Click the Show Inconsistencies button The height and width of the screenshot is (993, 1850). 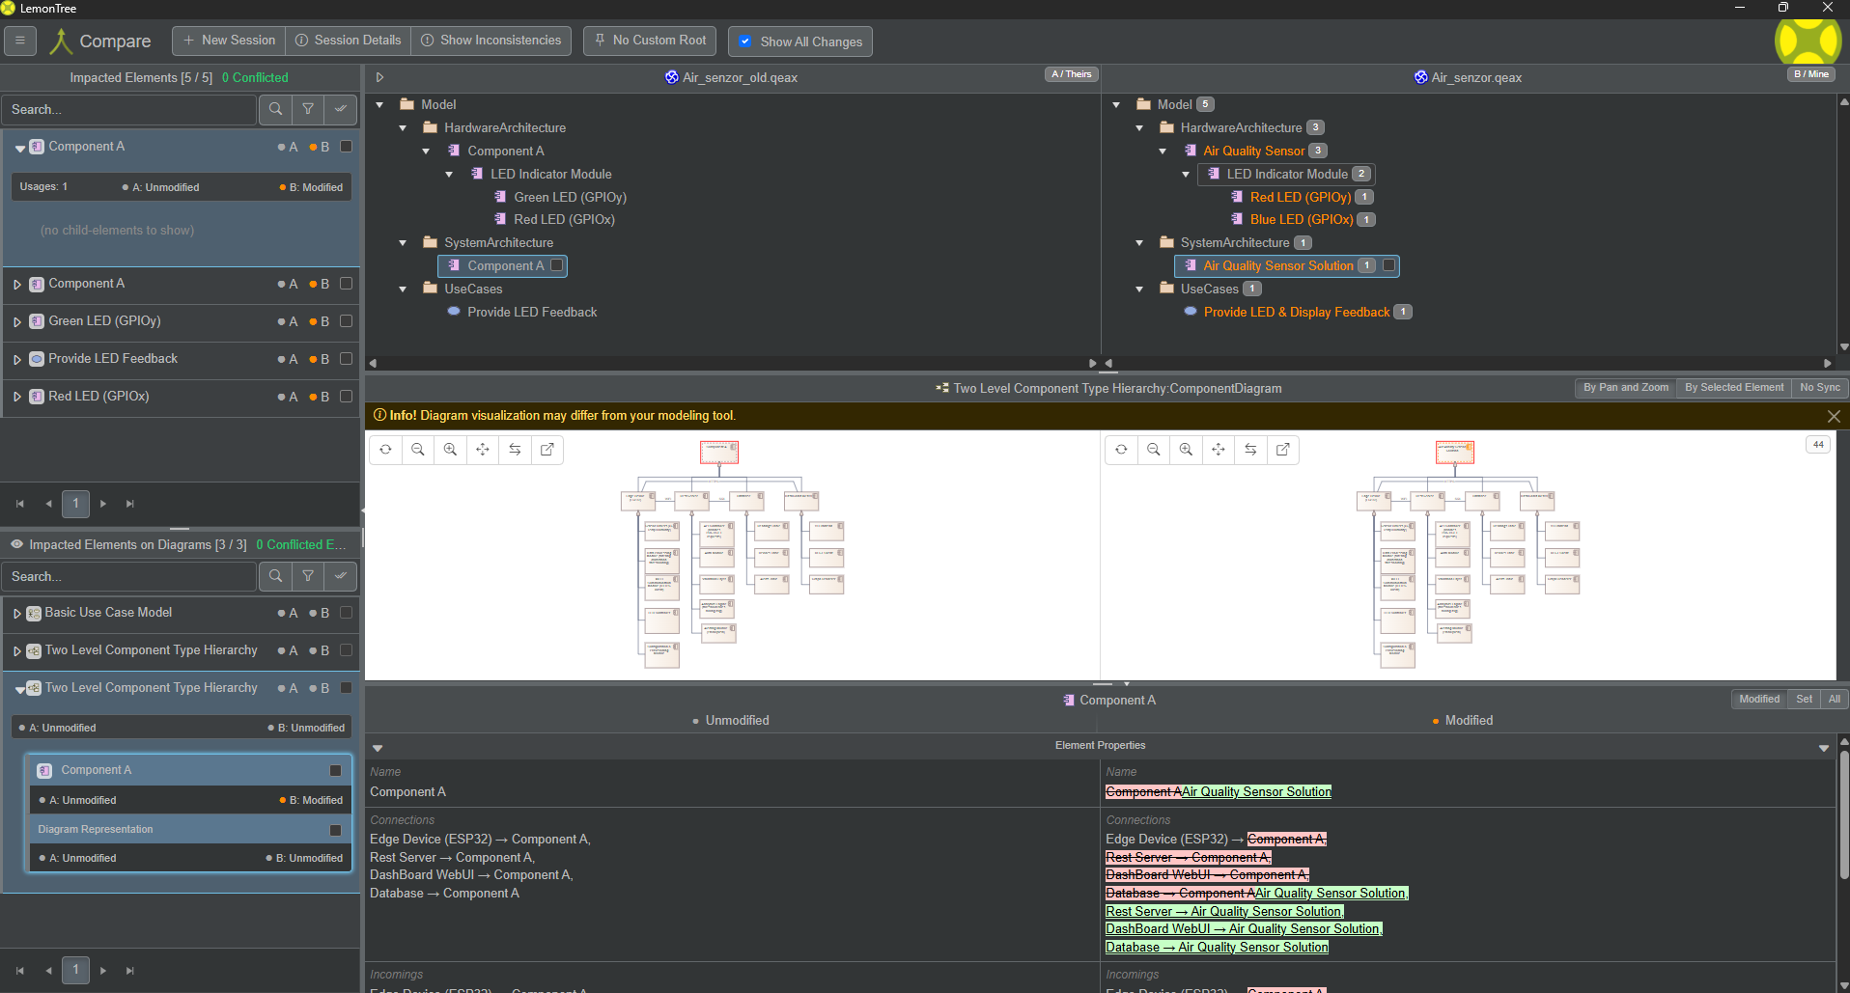pyautogui.click(x=491, y=41)
